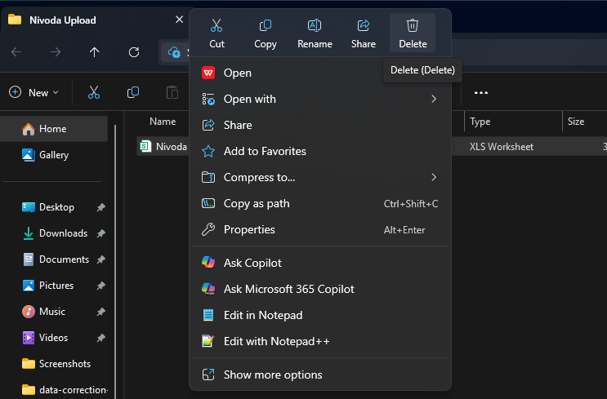Screen dimensions: 607x399
Task: Click the cloud sync icon in address bar
Action: (174, 51)
